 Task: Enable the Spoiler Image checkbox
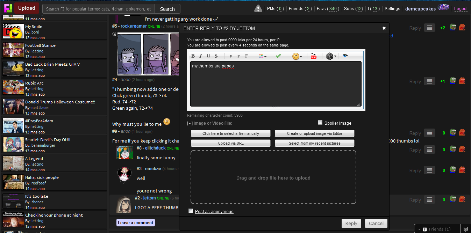(x=320, y=123)
